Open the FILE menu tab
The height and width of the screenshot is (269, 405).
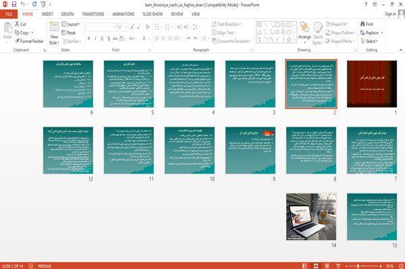[x=9, y=14]
